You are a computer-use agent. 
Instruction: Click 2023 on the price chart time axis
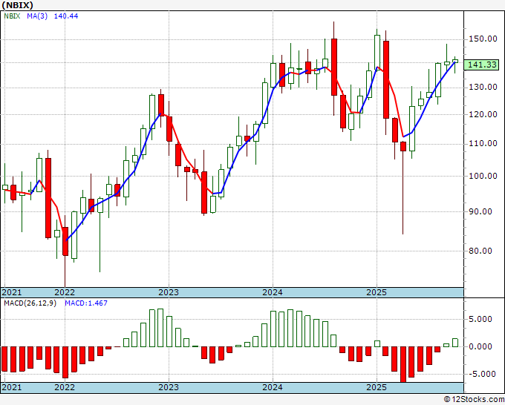[169, 292]
